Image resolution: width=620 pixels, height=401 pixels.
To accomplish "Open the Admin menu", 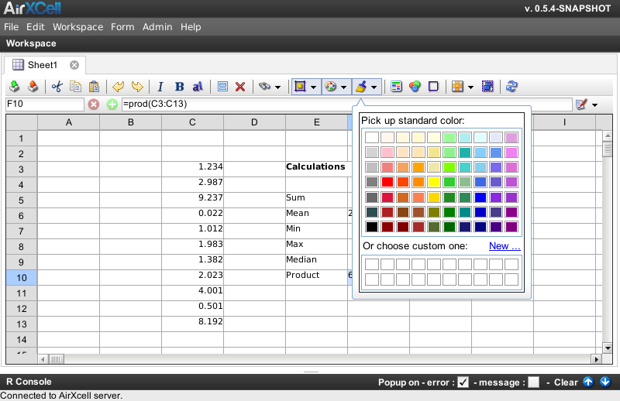I will (x=157, y=27).
